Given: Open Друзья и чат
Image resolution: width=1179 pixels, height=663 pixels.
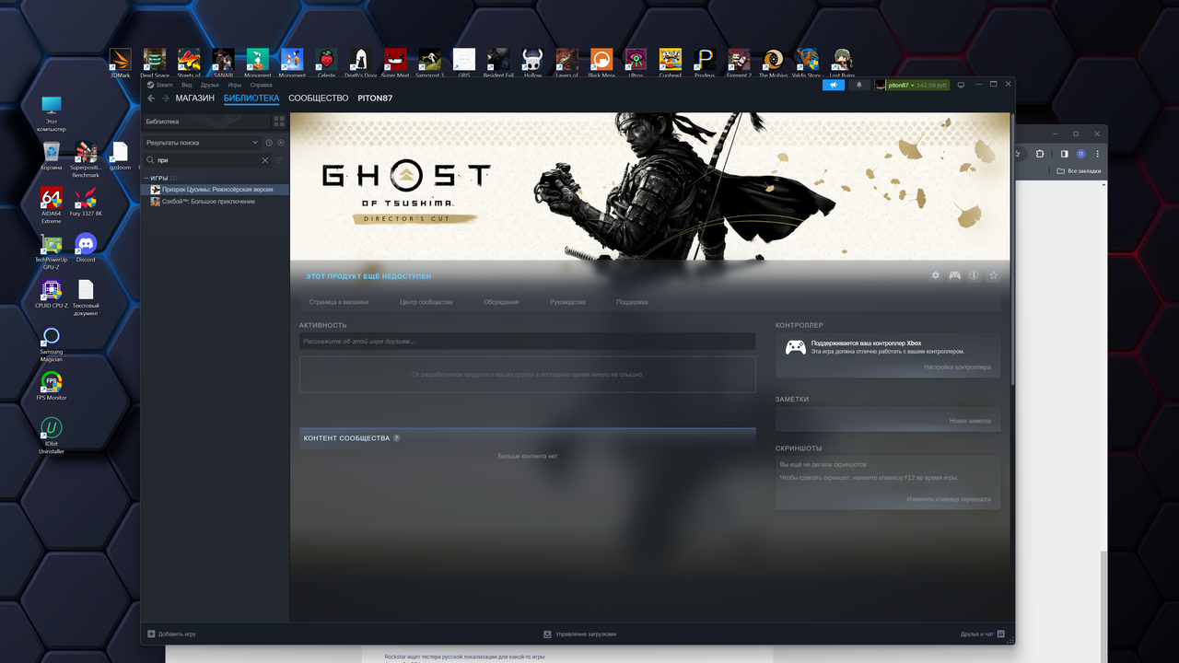Looking at the screenshot, I should 982,634.
